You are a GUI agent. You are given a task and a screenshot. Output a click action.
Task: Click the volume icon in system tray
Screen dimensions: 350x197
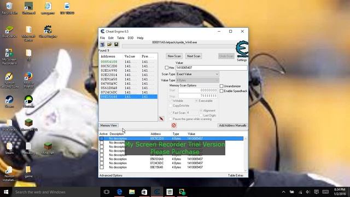(308, 192)
